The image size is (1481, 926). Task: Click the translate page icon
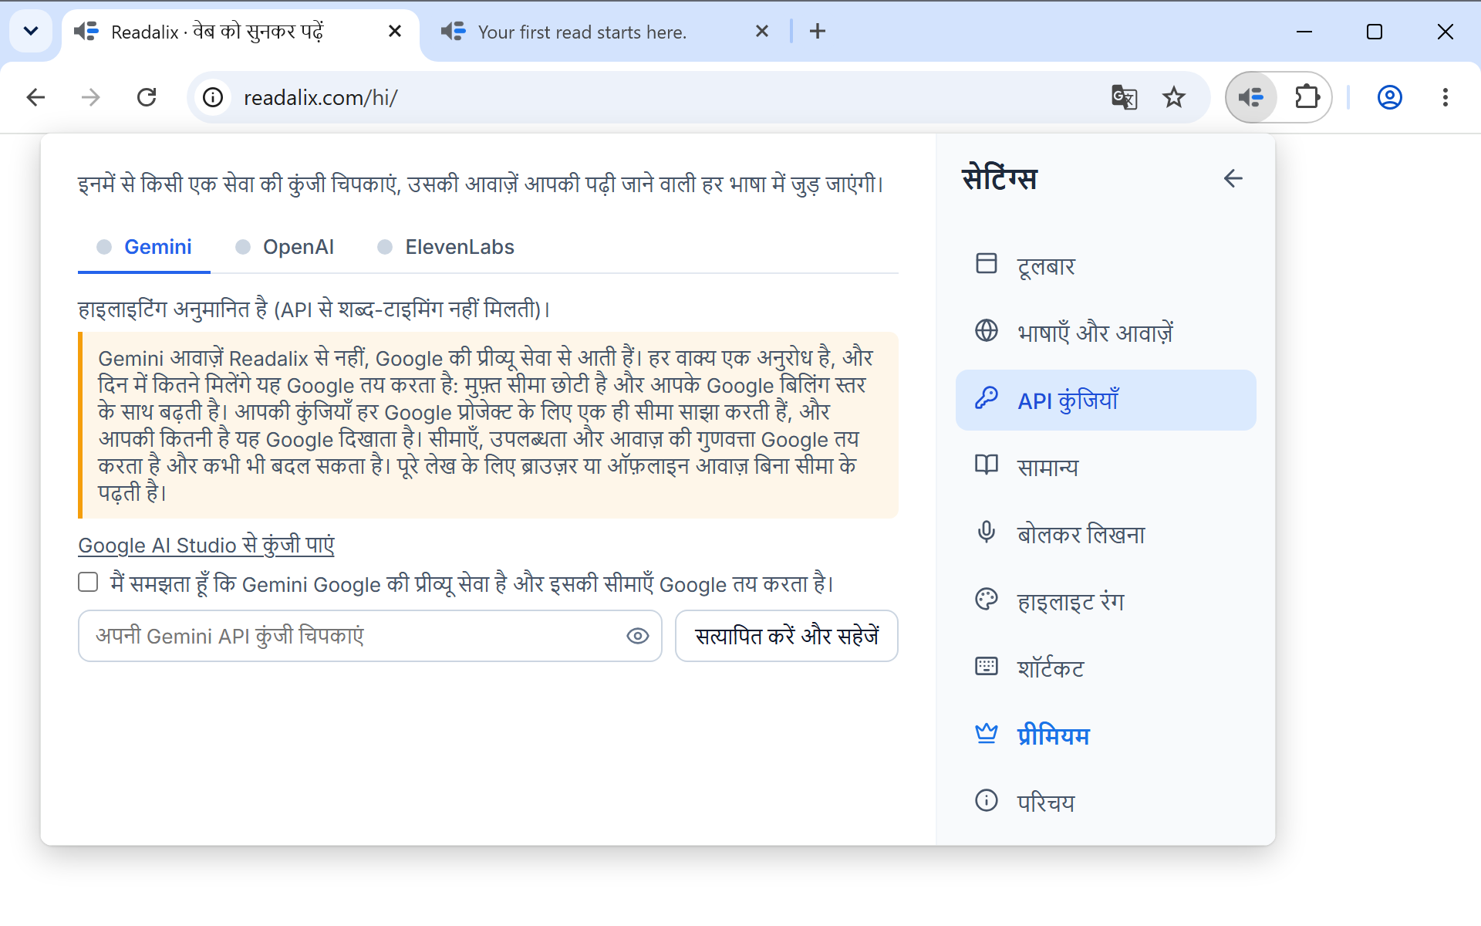[1124, 97]
